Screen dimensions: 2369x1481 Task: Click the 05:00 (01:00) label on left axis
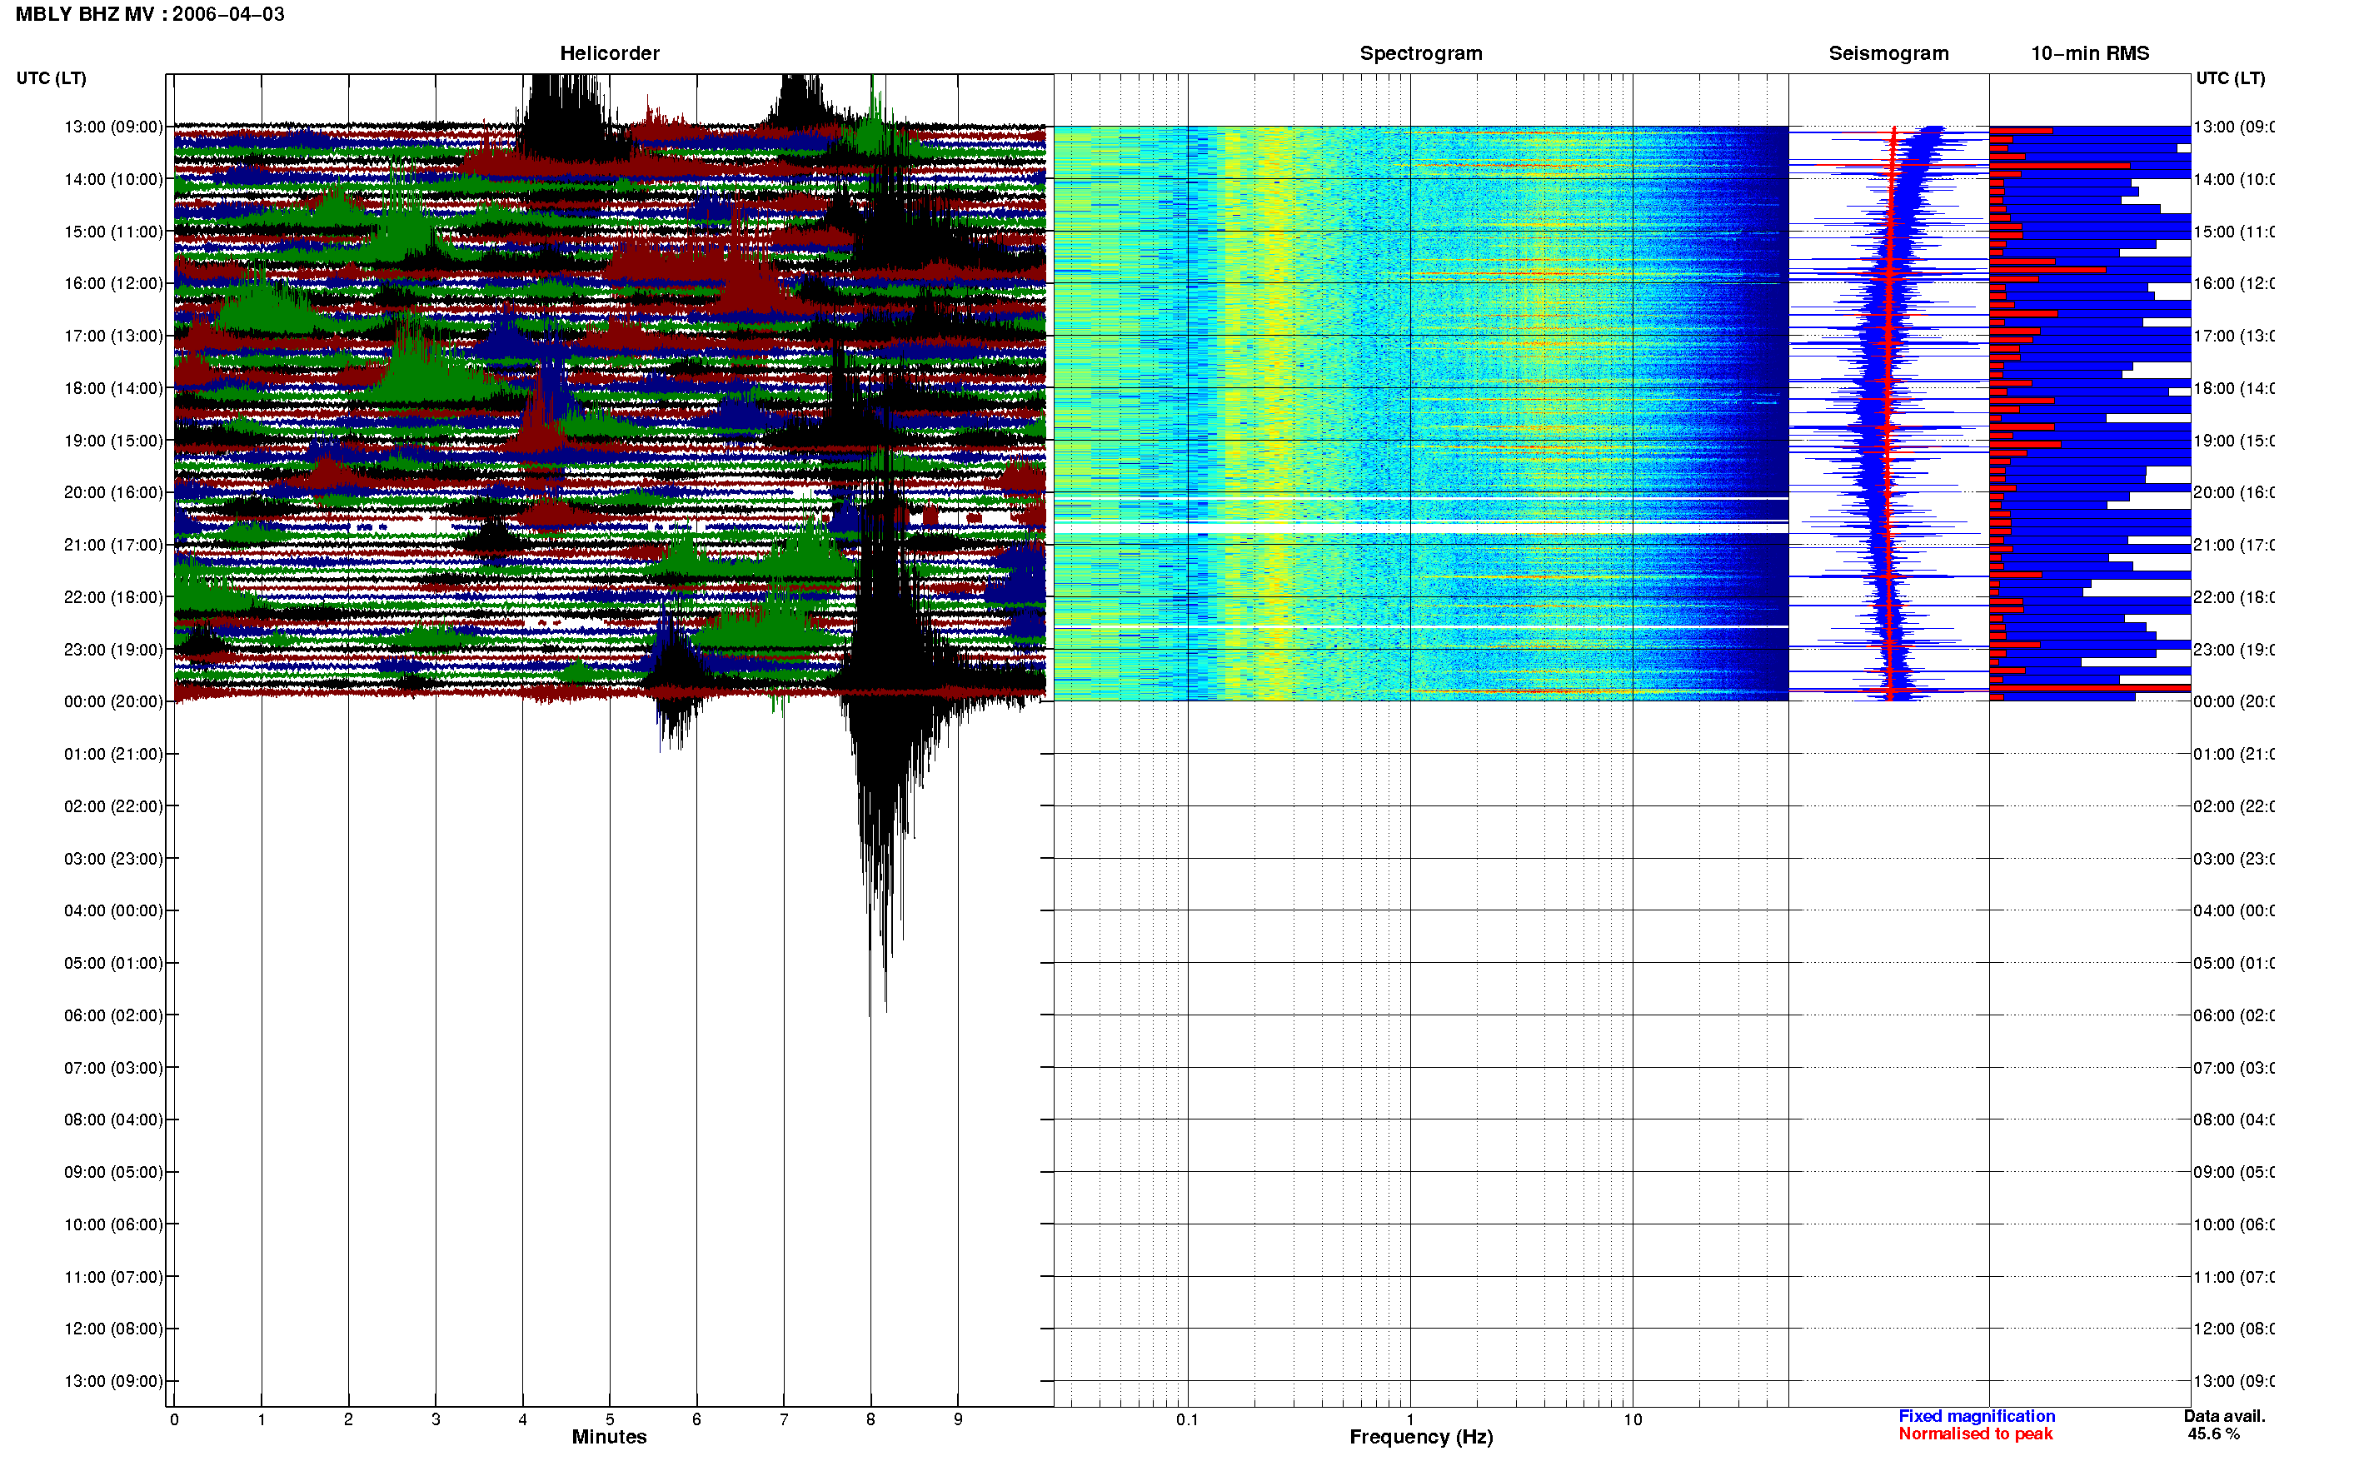[113, 964]
